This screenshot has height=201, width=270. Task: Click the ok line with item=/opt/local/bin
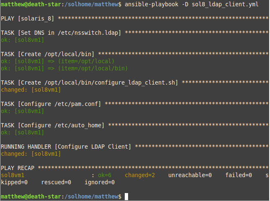(64, 68)
